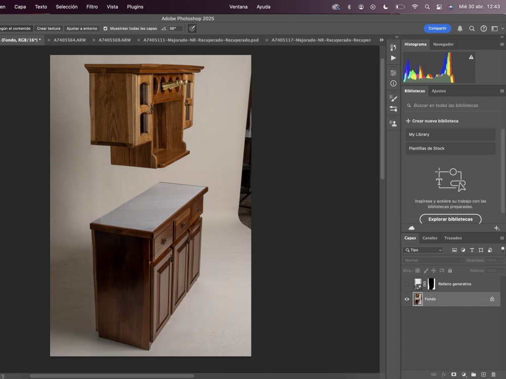Toggle lock all icon in Capas
The height and width of the screenshot is (379, 506).
tap(450, 270)
